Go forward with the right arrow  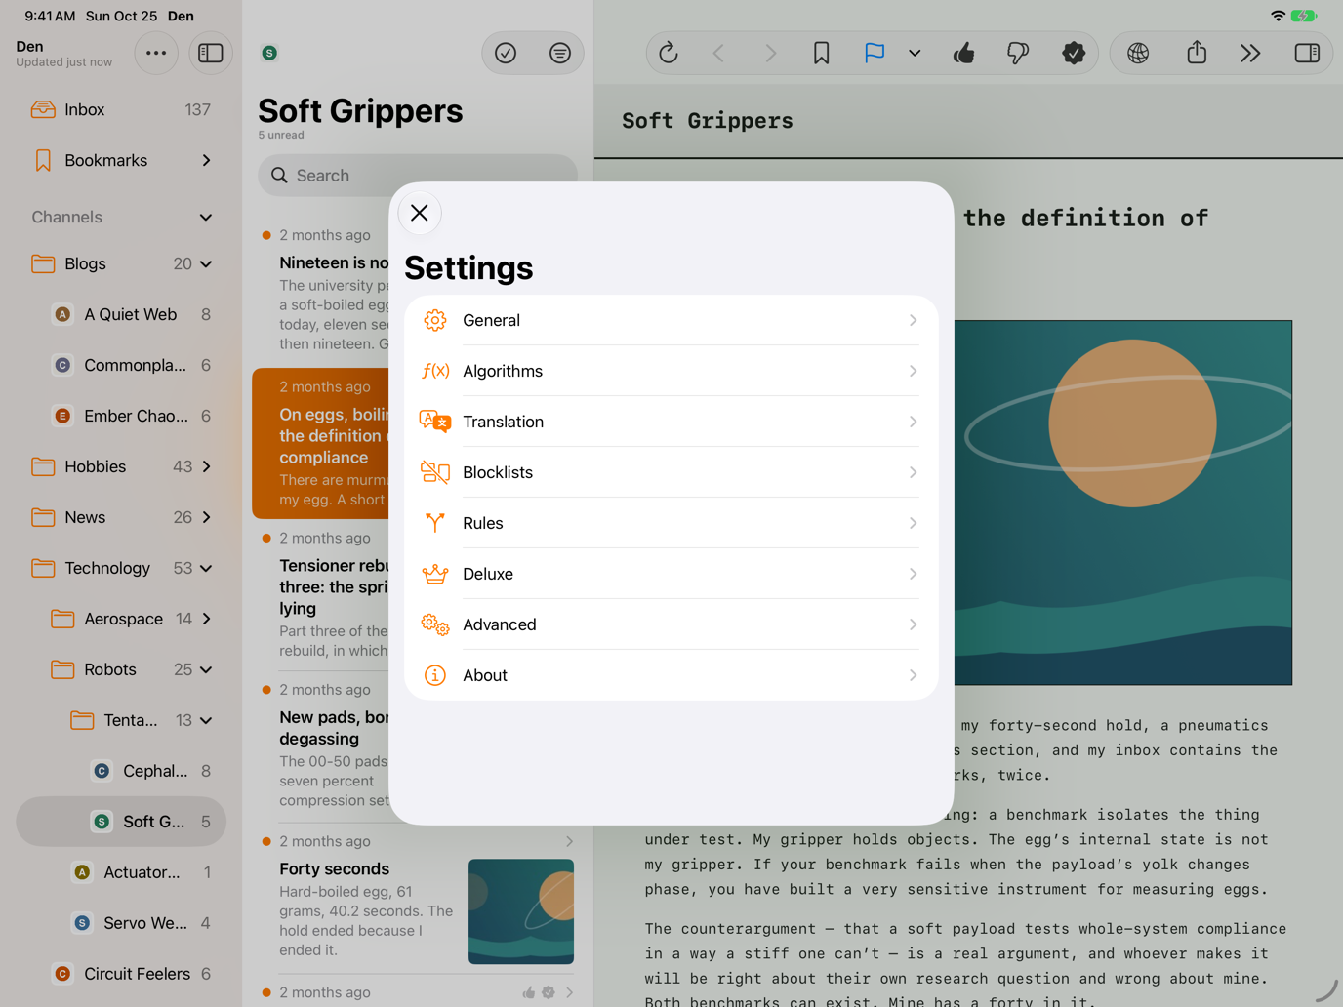point(770,53)
